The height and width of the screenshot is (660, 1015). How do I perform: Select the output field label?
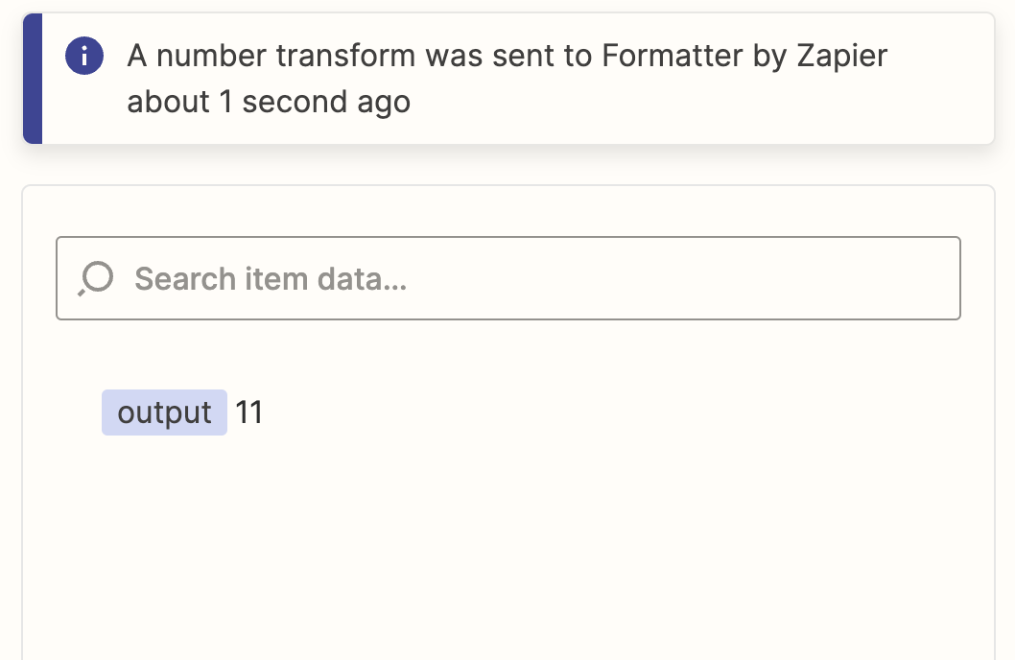[x=164, y=412]
